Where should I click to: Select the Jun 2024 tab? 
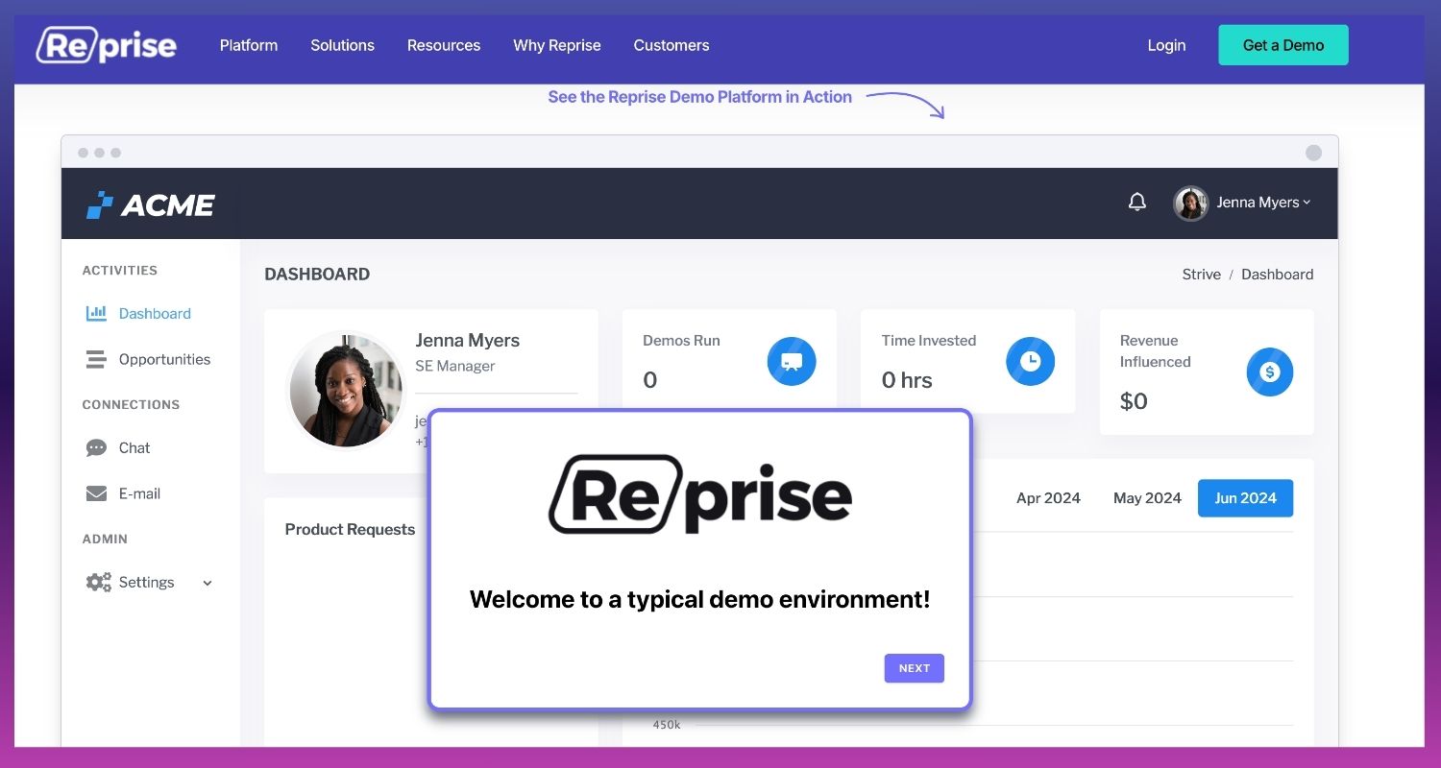point(1245,498)
